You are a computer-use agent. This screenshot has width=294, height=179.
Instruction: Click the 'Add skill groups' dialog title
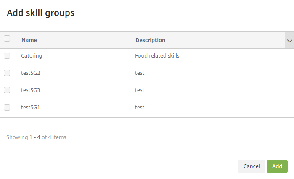(x=40, y=13)
